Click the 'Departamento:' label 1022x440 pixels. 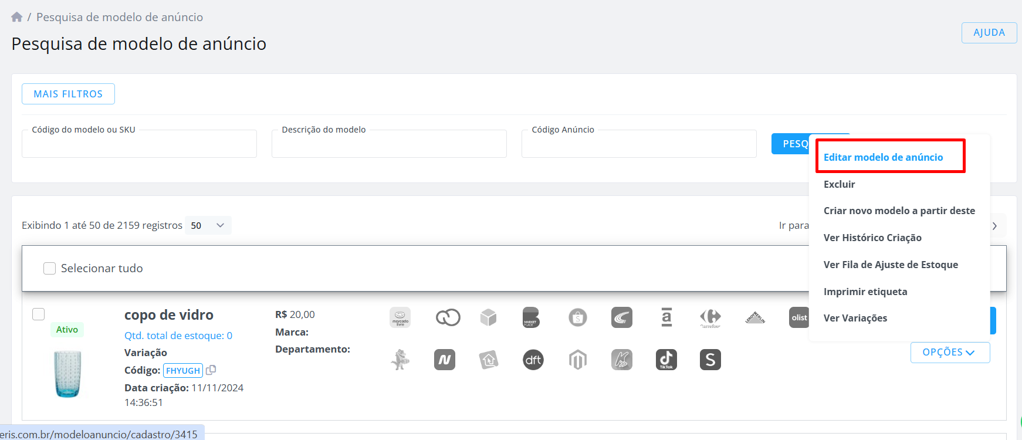click(x=313, y=349)
